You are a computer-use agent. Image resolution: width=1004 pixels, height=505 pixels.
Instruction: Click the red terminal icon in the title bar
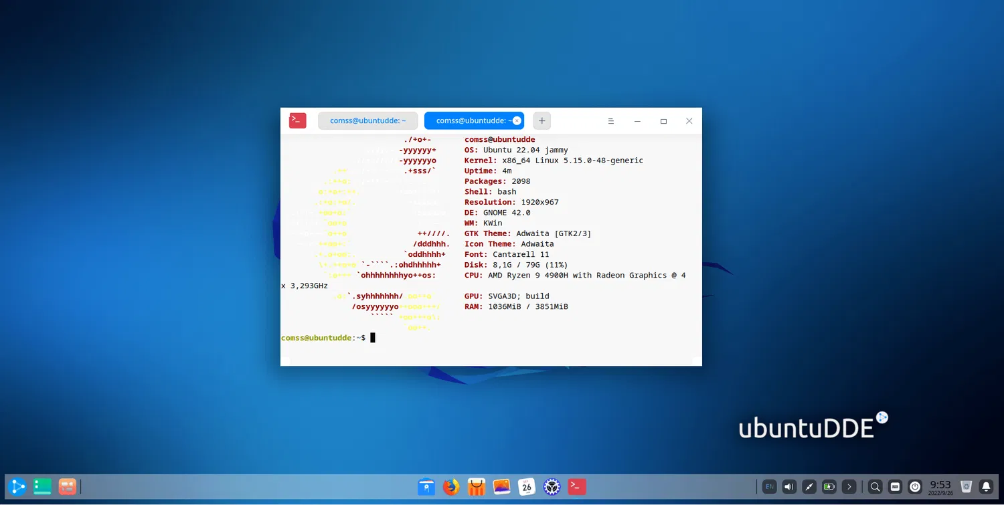click(297, 121)
